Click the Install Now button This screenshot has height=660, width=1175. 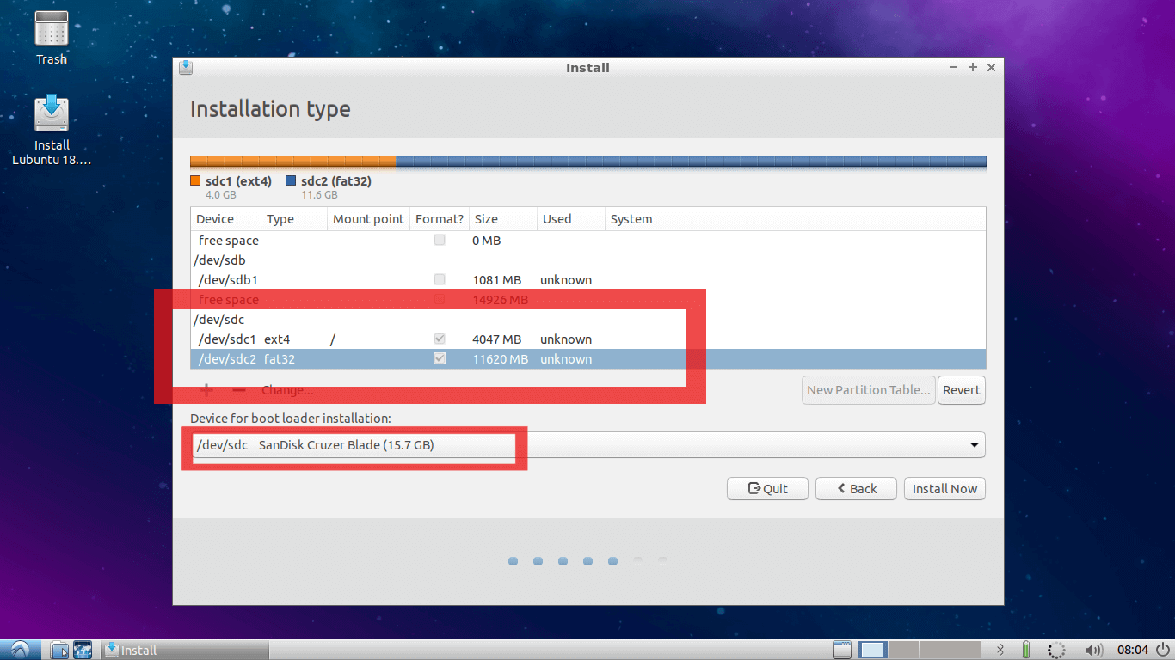pos(944,488)
